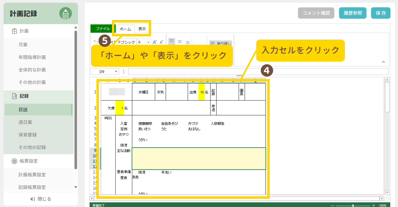Click the zoom in plus icon
The height and width of the screenshot is (207, 398).
(373, 205)
